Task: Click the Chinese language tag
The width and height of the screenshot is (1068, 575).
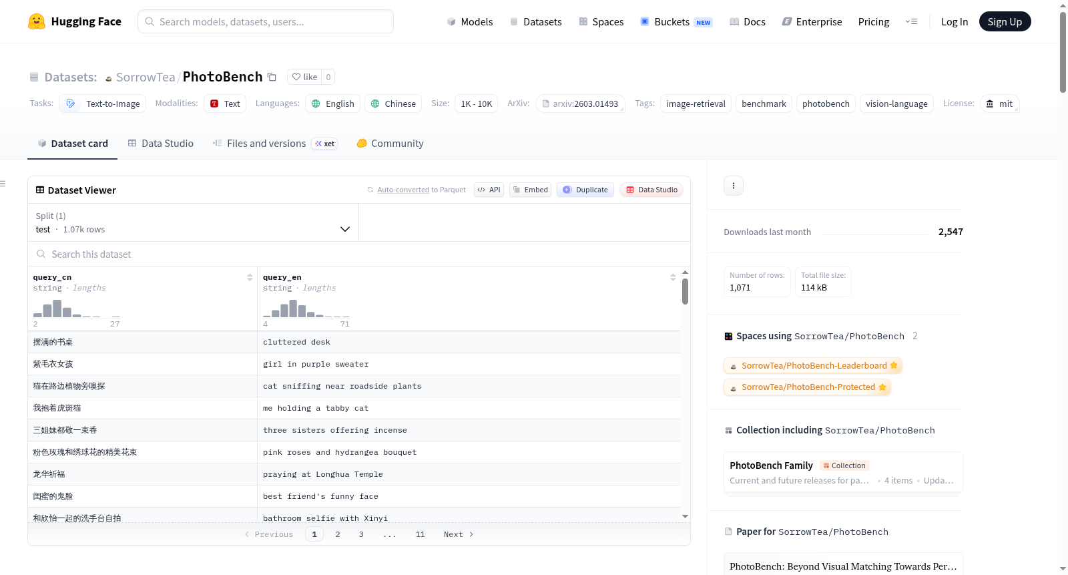Action: [393, 104]
